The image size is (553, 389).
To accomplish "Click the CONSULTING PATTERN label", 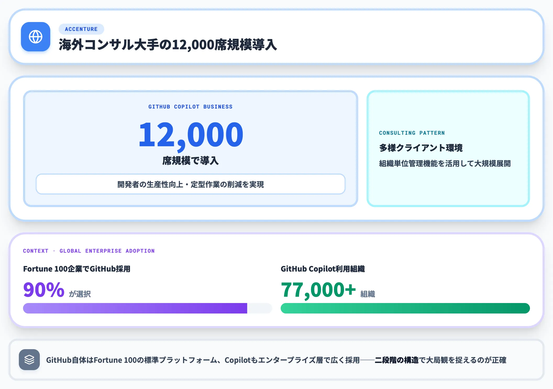I will pyautogui.click(x=412, y=133).
